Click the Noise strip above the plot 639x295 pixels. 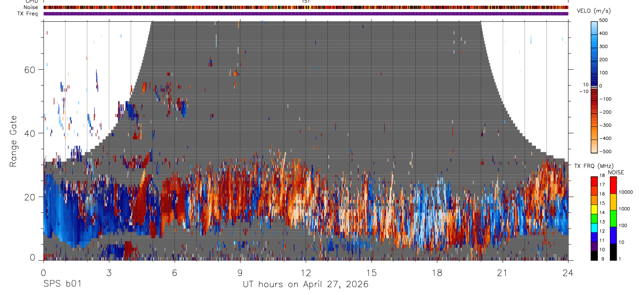[306, 7]
